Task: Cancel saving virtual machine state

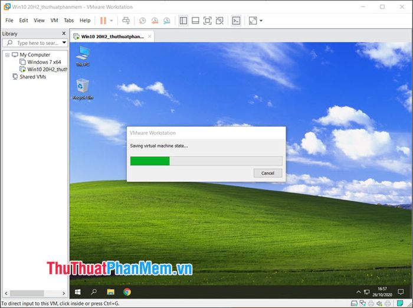Action: click(x=268, y=173)
